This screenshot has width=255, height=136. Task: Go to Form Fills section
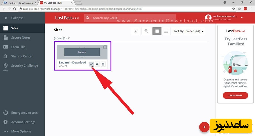pos(18,47)
